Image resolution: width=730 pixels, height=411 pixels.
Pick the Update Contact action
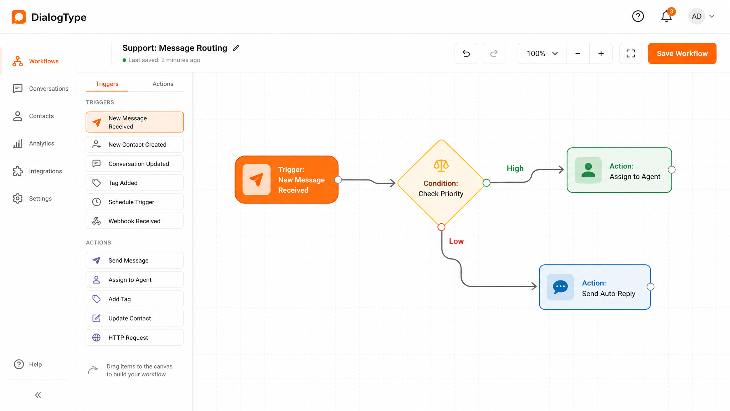click(135, 318)
